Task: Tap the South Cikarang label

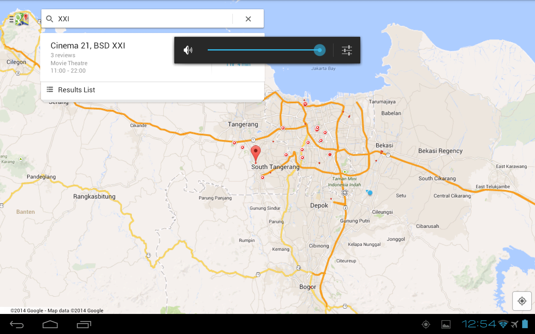Action: 437,179
